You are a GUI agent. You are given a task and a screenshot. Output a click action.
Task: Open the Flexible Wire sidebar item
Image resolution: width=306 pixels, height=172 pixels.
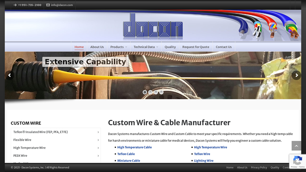tap(22, 140)
